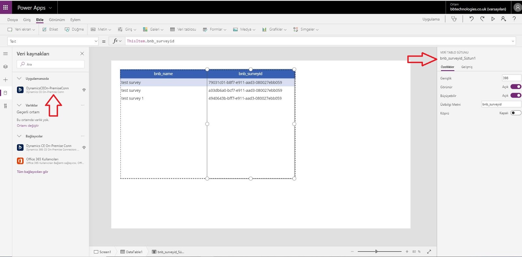The height and width of the screenshot is (257, 522).
Task: Open the Dosya menu
Action: click(12, 20)
